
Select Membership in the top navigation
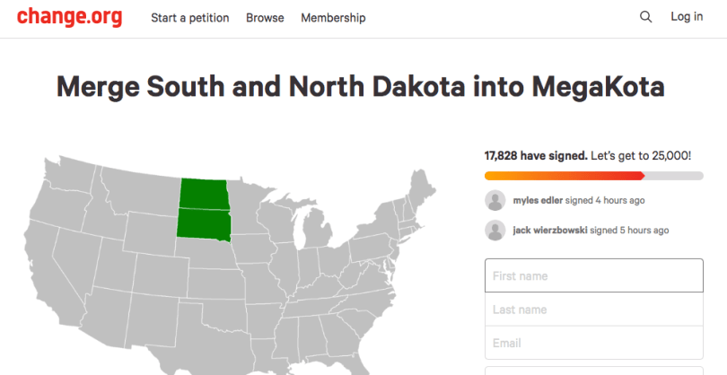(x=333, y=18)
